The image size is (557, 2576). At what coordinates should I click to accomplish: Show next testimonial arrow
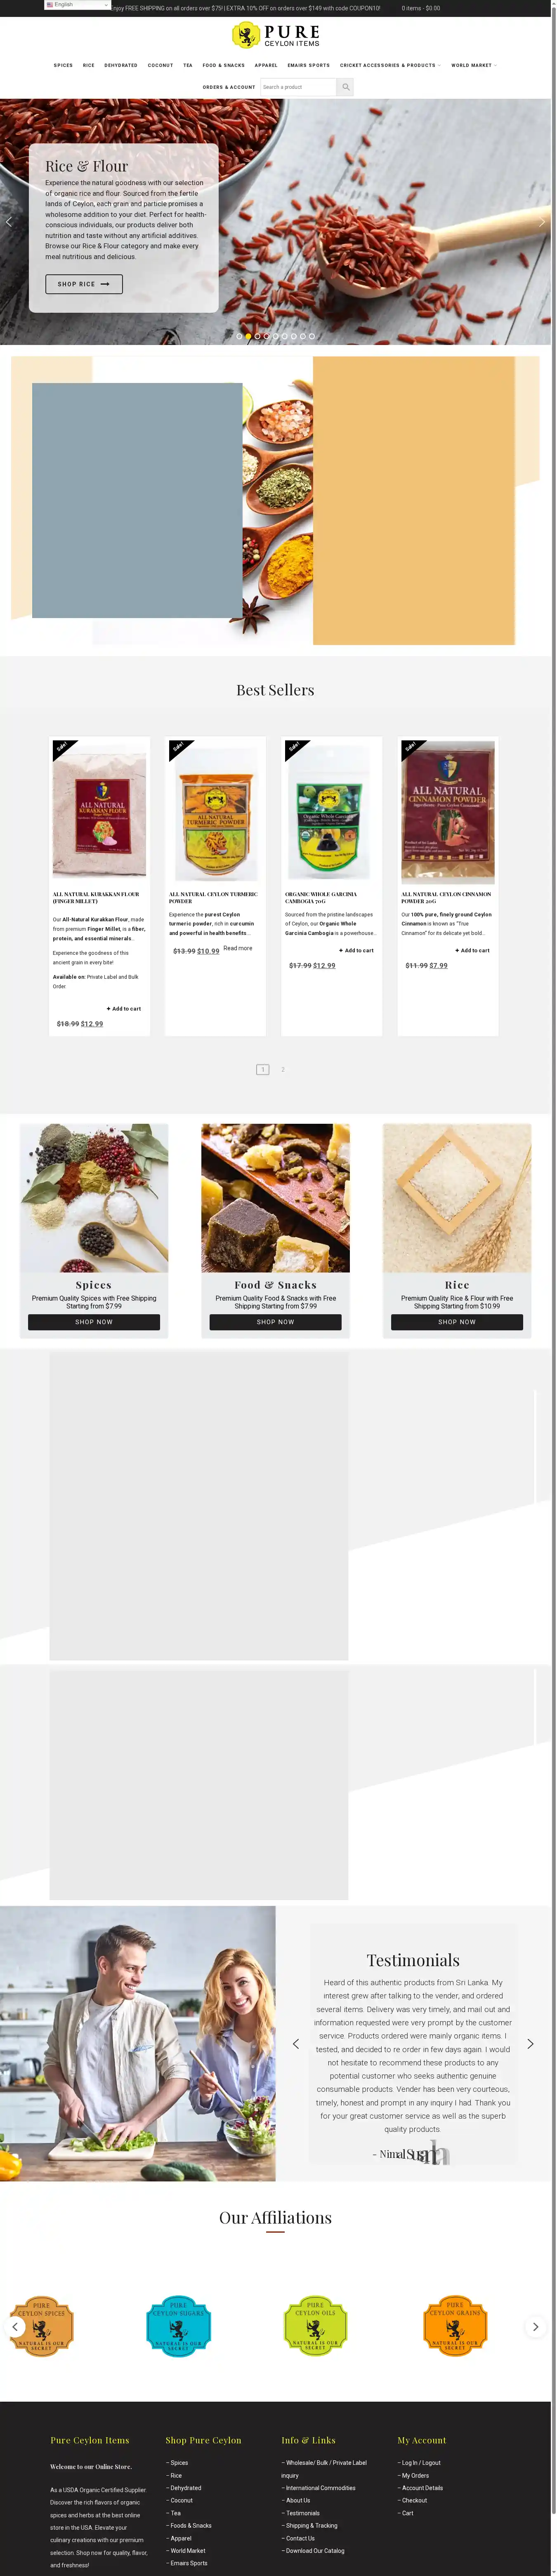click(530, 2044)
